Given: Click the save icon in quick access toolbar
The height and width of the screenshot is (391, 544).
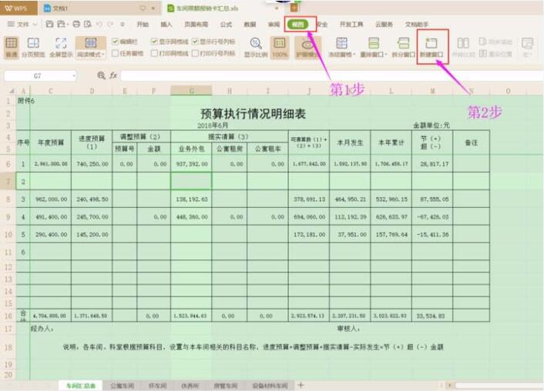Looking at the screenshot, I should point(49,24).
